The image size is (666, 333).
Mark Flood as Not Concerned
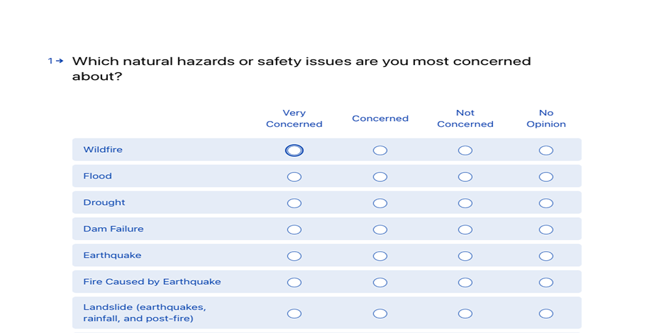point(465,177)
